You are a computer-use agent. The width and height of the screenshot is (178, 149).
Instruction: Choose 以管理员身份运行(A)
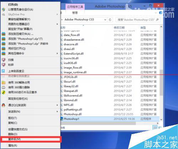pos(21,10)
